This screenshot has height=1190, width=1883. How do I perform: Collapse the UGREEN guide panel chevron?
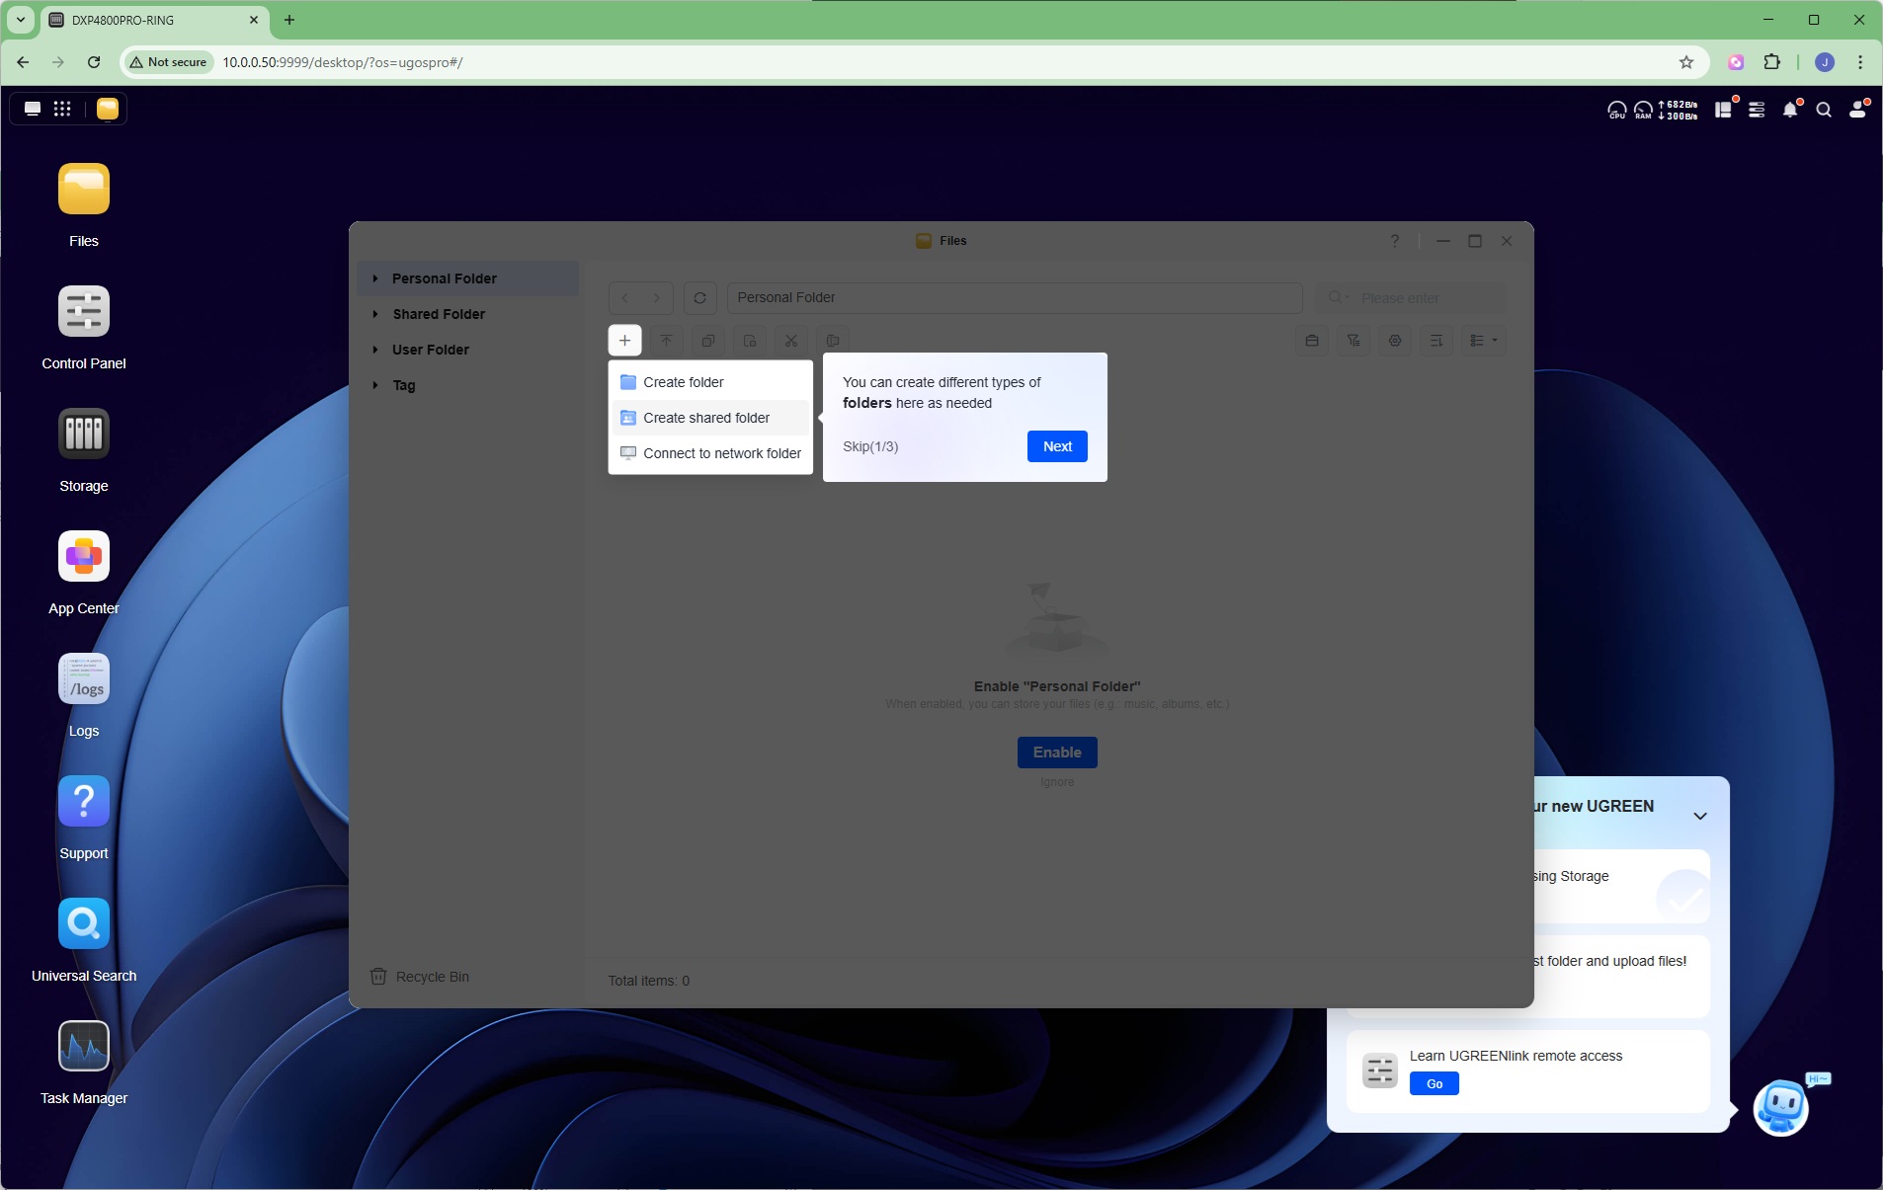(1700, 816)
